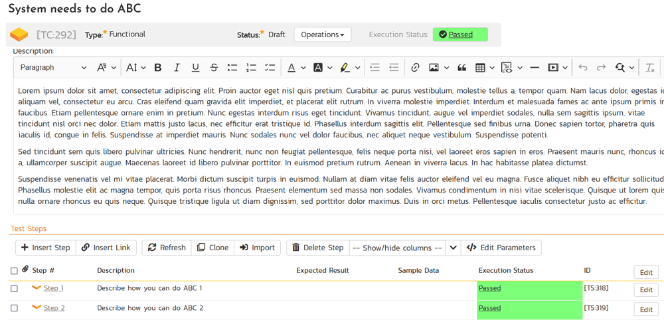Insert a numbered list
This screenshot has height=320, width=664.
(x=251, y=67)
